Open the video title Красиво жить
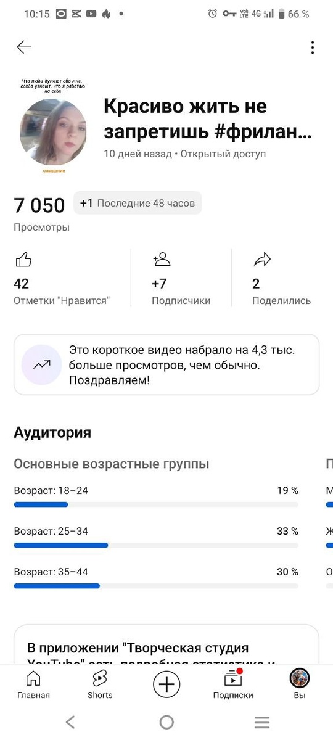Viewport: 333px width, 740px height. tap(208, 119)
